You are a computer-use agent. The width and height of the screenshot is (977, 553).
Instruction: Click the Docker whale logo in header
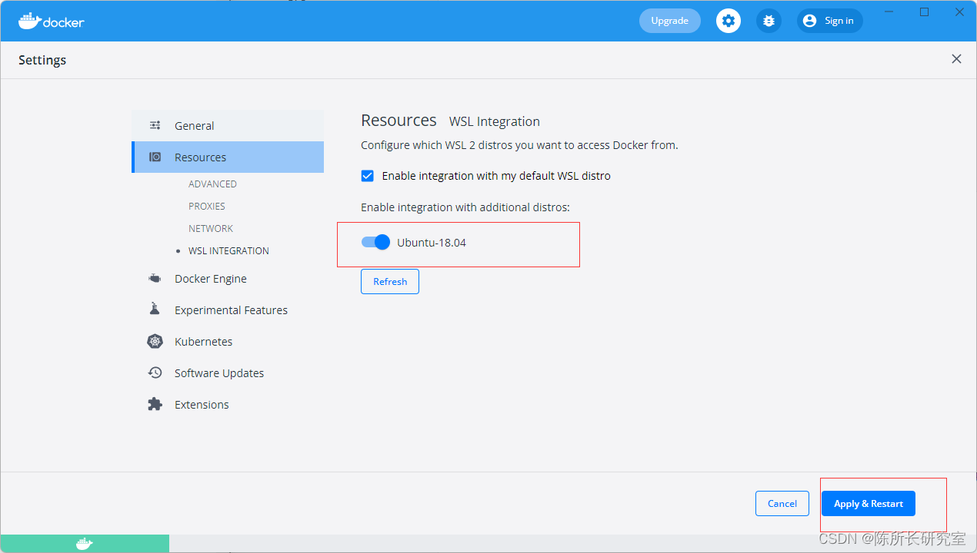click(x=51, y=21)
